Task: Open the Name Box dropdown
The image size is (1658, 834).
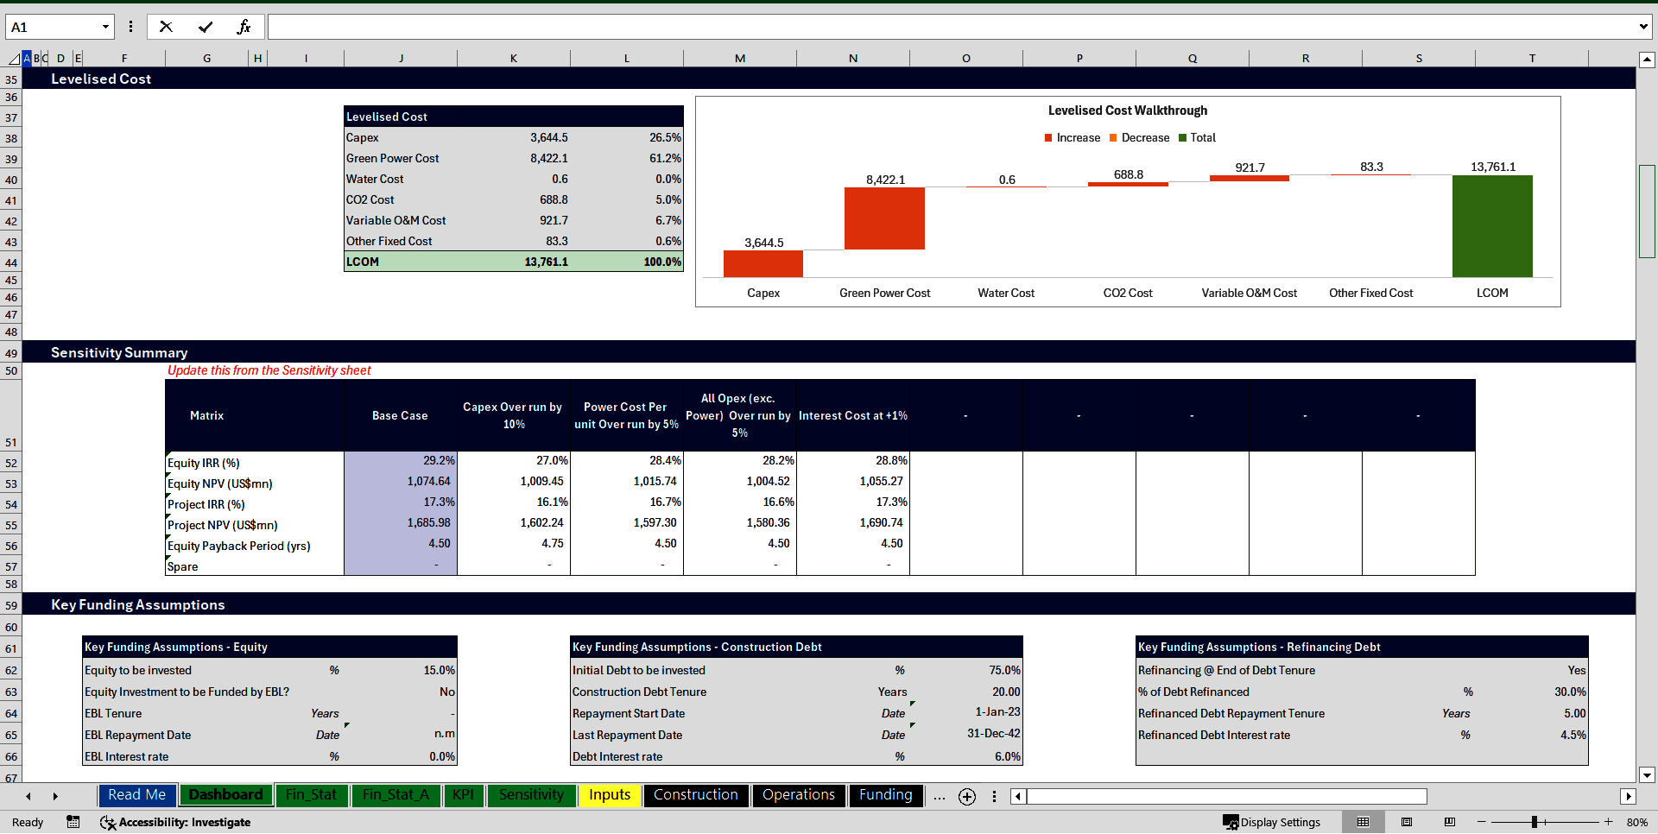Action: 105,26
